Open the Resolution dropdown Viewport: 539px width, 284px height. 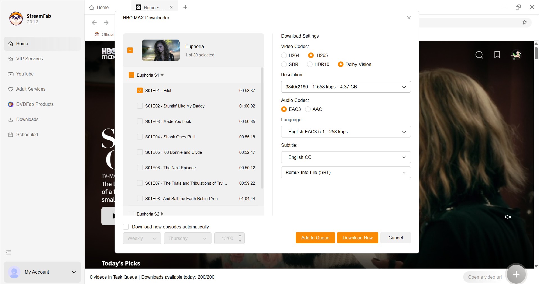(x=345, y=87)
